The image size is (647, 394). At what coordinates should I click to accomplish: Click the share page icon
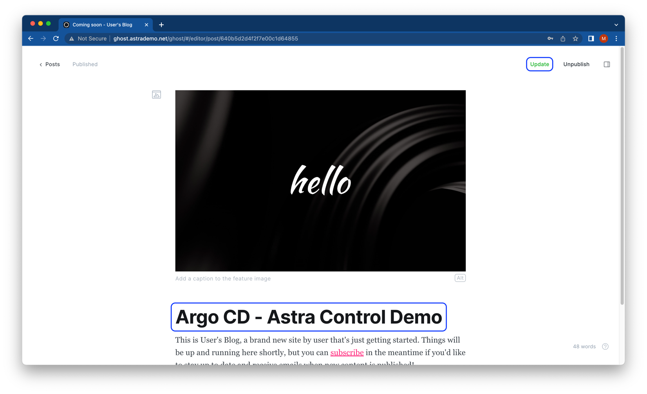pos(563,38)
